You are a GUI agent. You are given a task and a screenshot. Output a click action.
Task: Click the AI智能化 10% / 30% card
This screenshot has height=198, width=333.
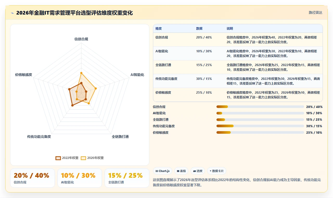(x=80, y=178)
